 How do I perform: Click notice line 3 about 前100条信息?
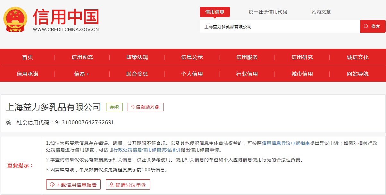[x=107, y=170]
